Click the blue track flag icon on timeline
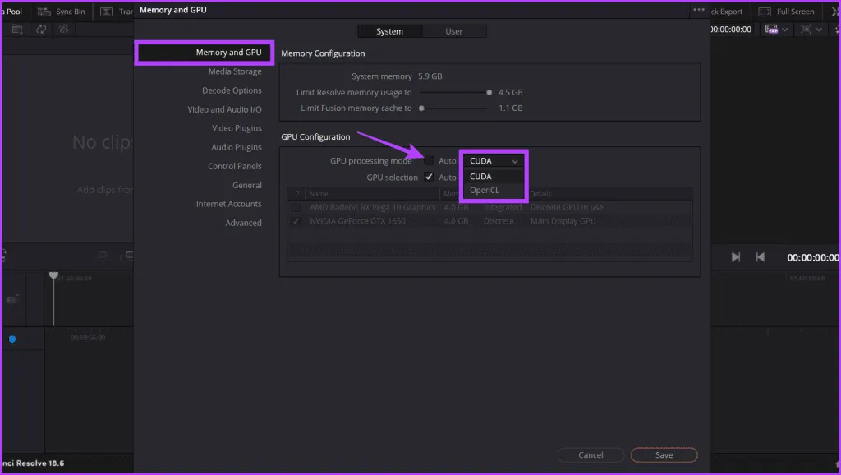The height and width of the screenshot is (475, 841). click(x=12, y=339)
